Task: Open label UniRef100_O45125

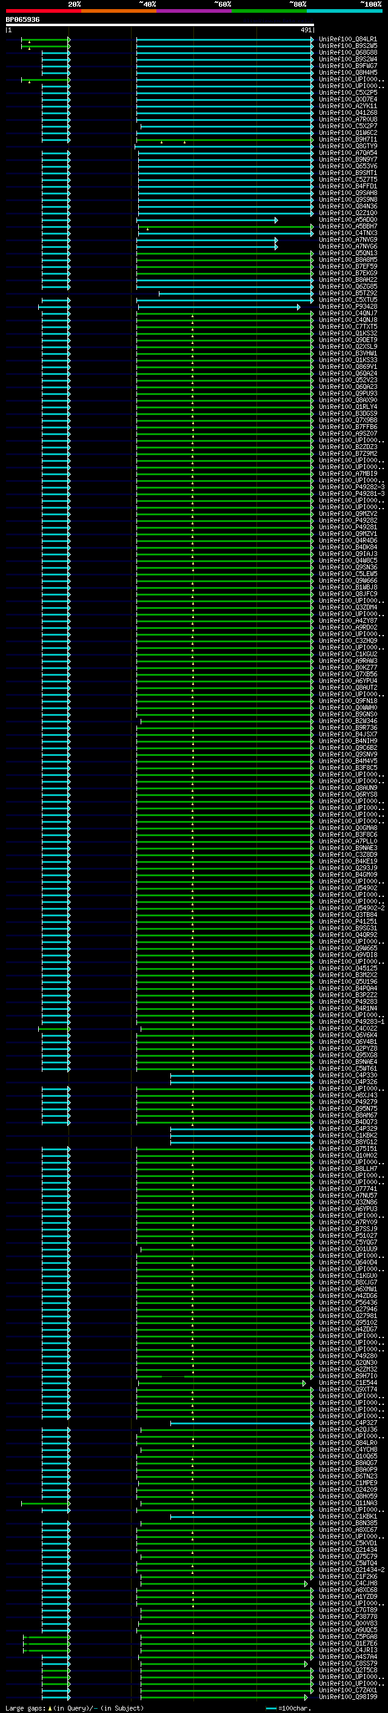Action: pos(347,968)
